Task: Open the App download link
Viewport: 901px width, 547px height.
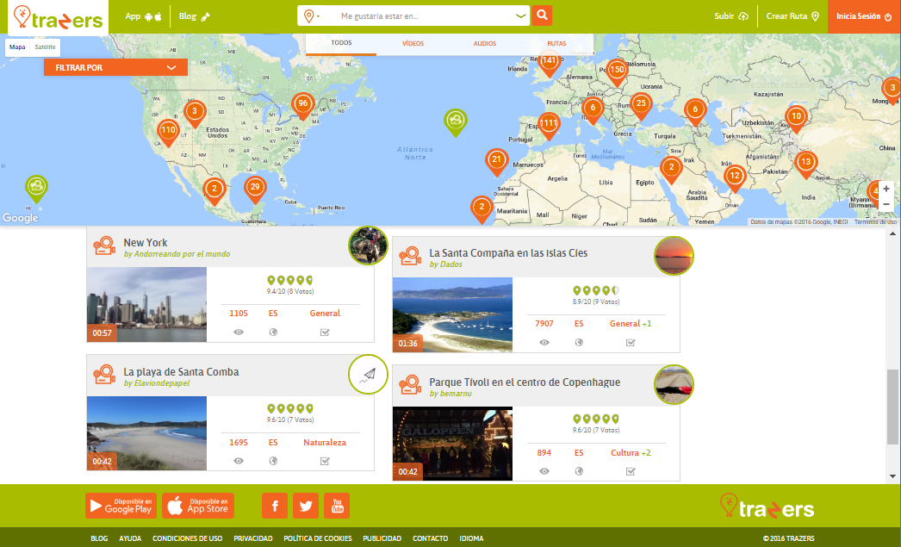Action: click(x=143, y=16)
